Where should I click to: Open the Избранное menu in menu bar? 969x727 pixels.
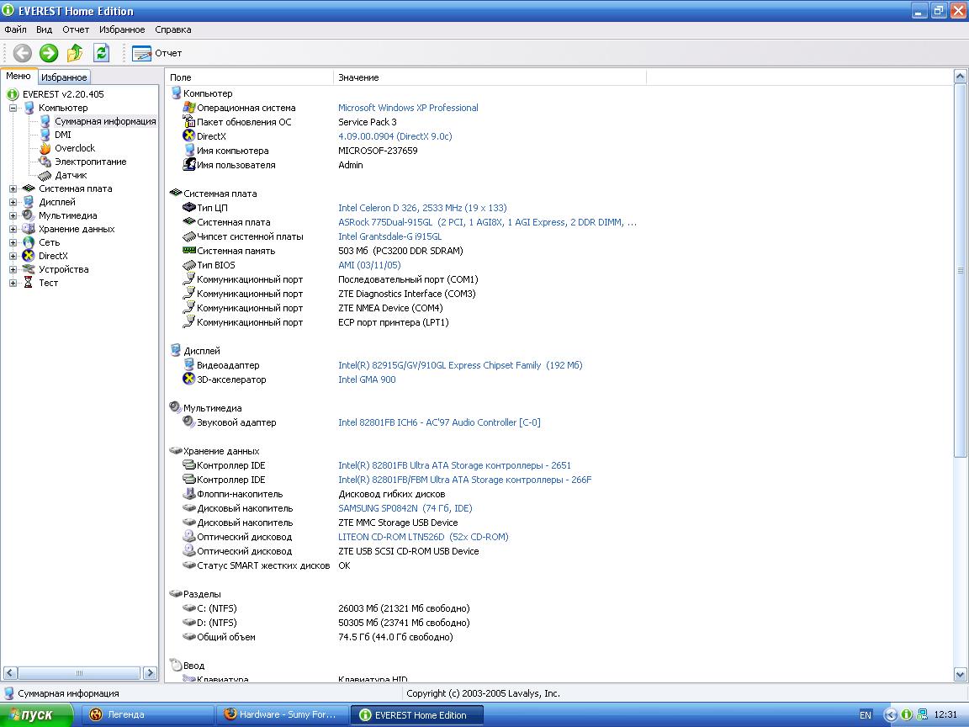click(x=122, y=29)
